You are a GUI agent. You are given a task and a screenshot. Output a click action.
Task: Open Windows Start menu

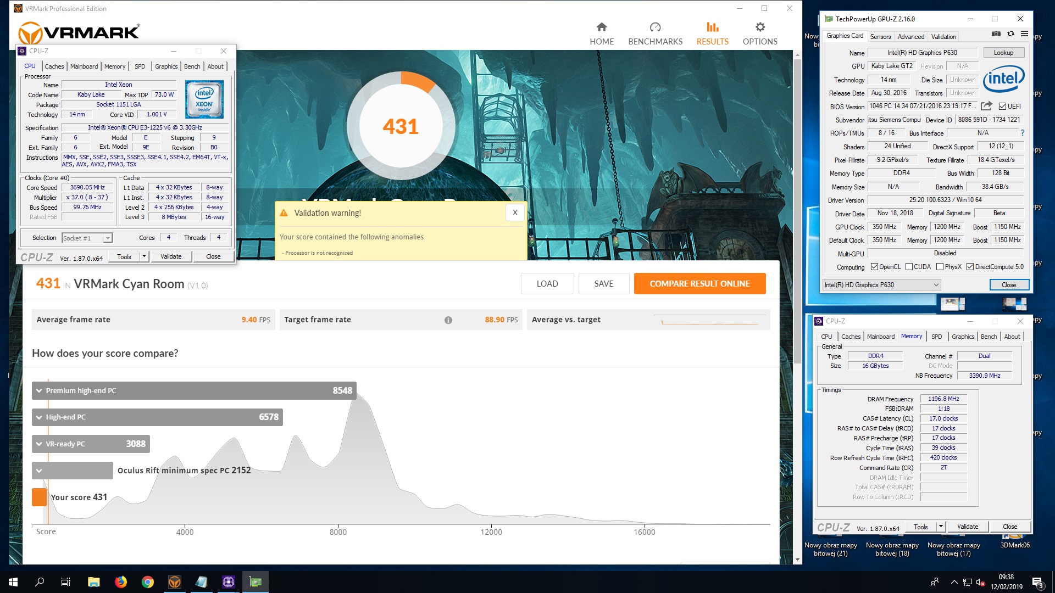click(x=13, y=582)
